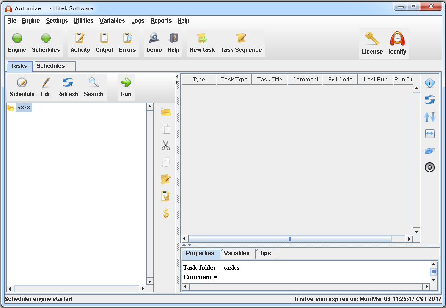This screenshot has height=308, width=446.
Task: Open the Variables menu
Action: point(112,20)
